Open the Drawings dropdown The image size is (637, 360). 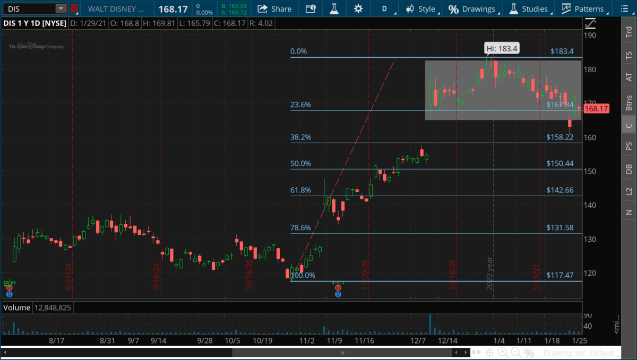coord(474,8)
